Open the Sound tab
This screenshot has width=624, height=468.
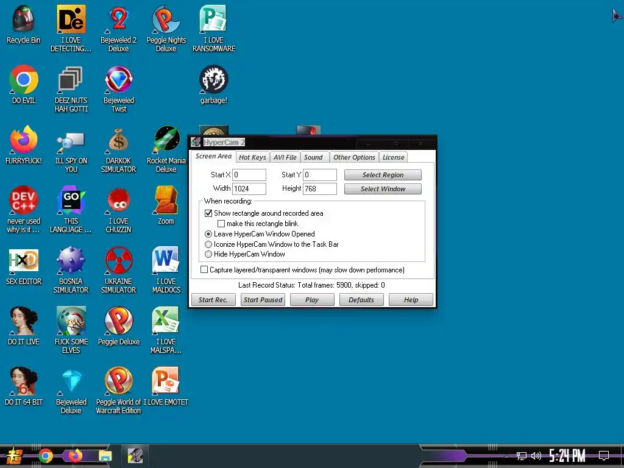pyautogui.click(x=314, y=157)
